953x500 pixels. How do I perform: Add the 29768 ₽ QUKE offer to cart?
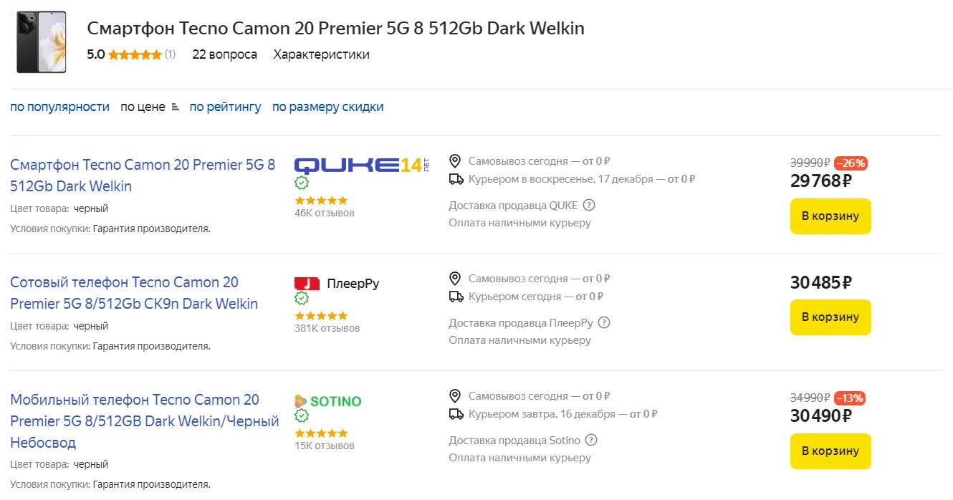830,216
